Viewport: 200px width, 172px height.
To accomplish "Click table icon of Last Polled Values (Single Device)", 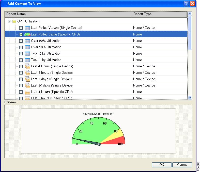I will (x=27, y=28).
